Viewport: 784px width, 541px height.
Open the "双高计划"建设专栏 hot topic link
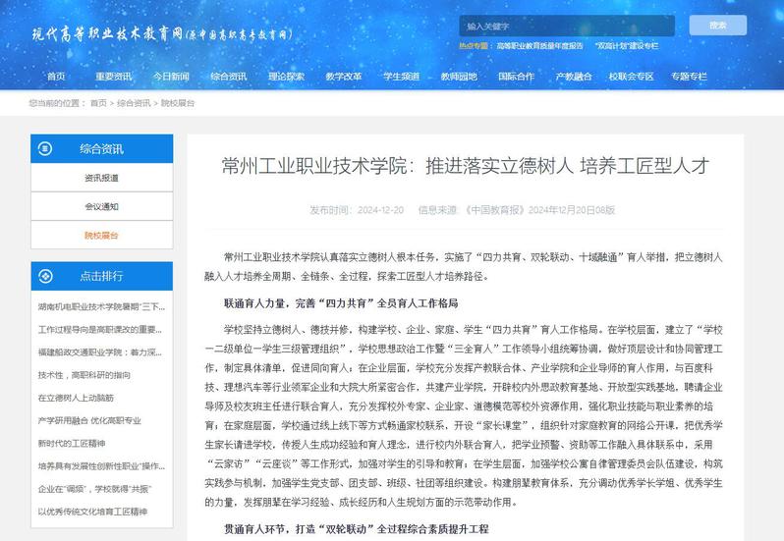click(x=627, y=46)
